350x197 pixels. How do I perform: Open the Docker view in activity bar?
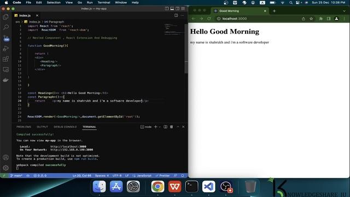6,80
